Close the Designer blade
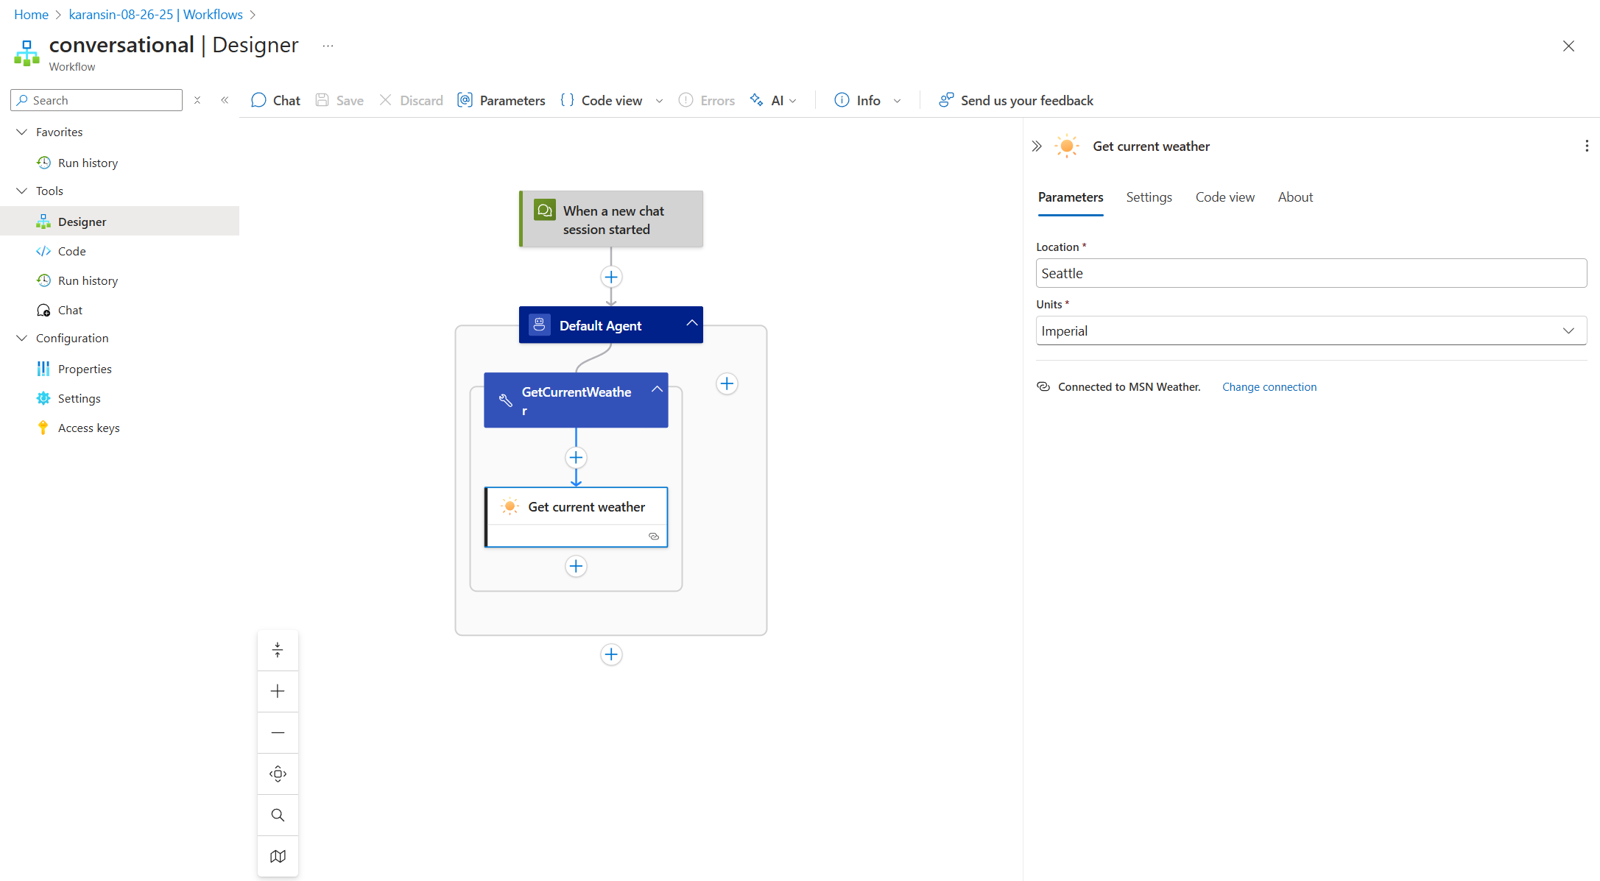 (1568, 46)
